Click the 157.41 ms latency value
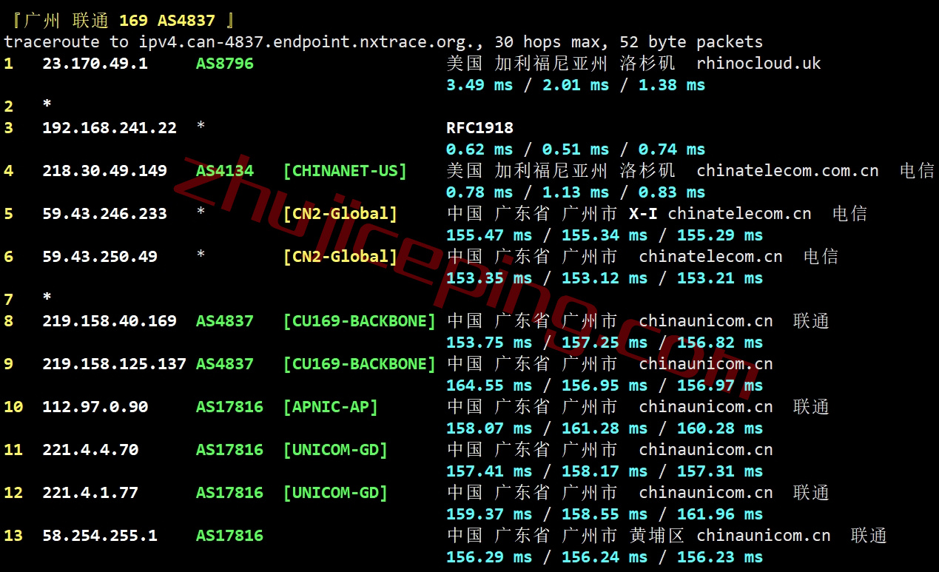 pos(489,471)
